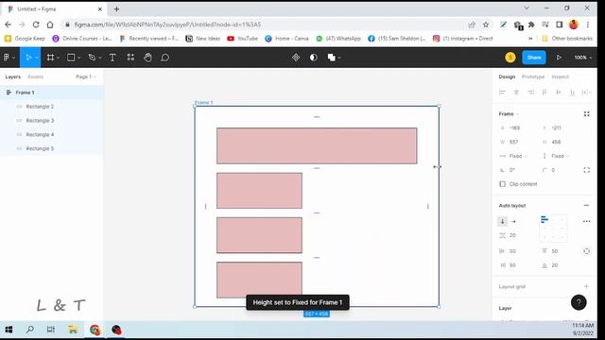The height and width of the screenshot is (340, 605).
Task: Click the Create component icon
Action: 296,58
